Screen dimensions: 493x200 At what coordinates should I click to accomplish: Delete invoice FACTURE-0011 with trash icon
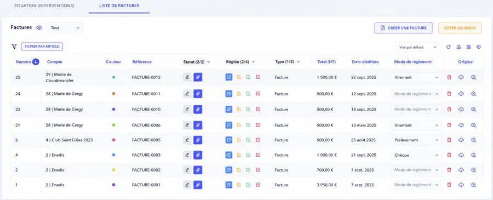(449, 94)
